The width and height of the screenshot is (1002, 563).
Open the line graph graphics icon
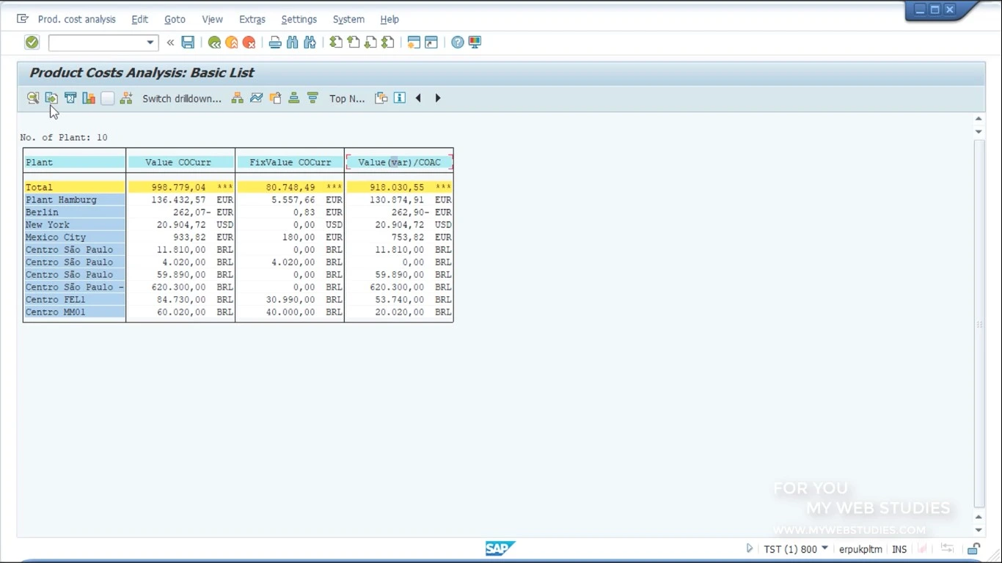click(x=256, y=98)
